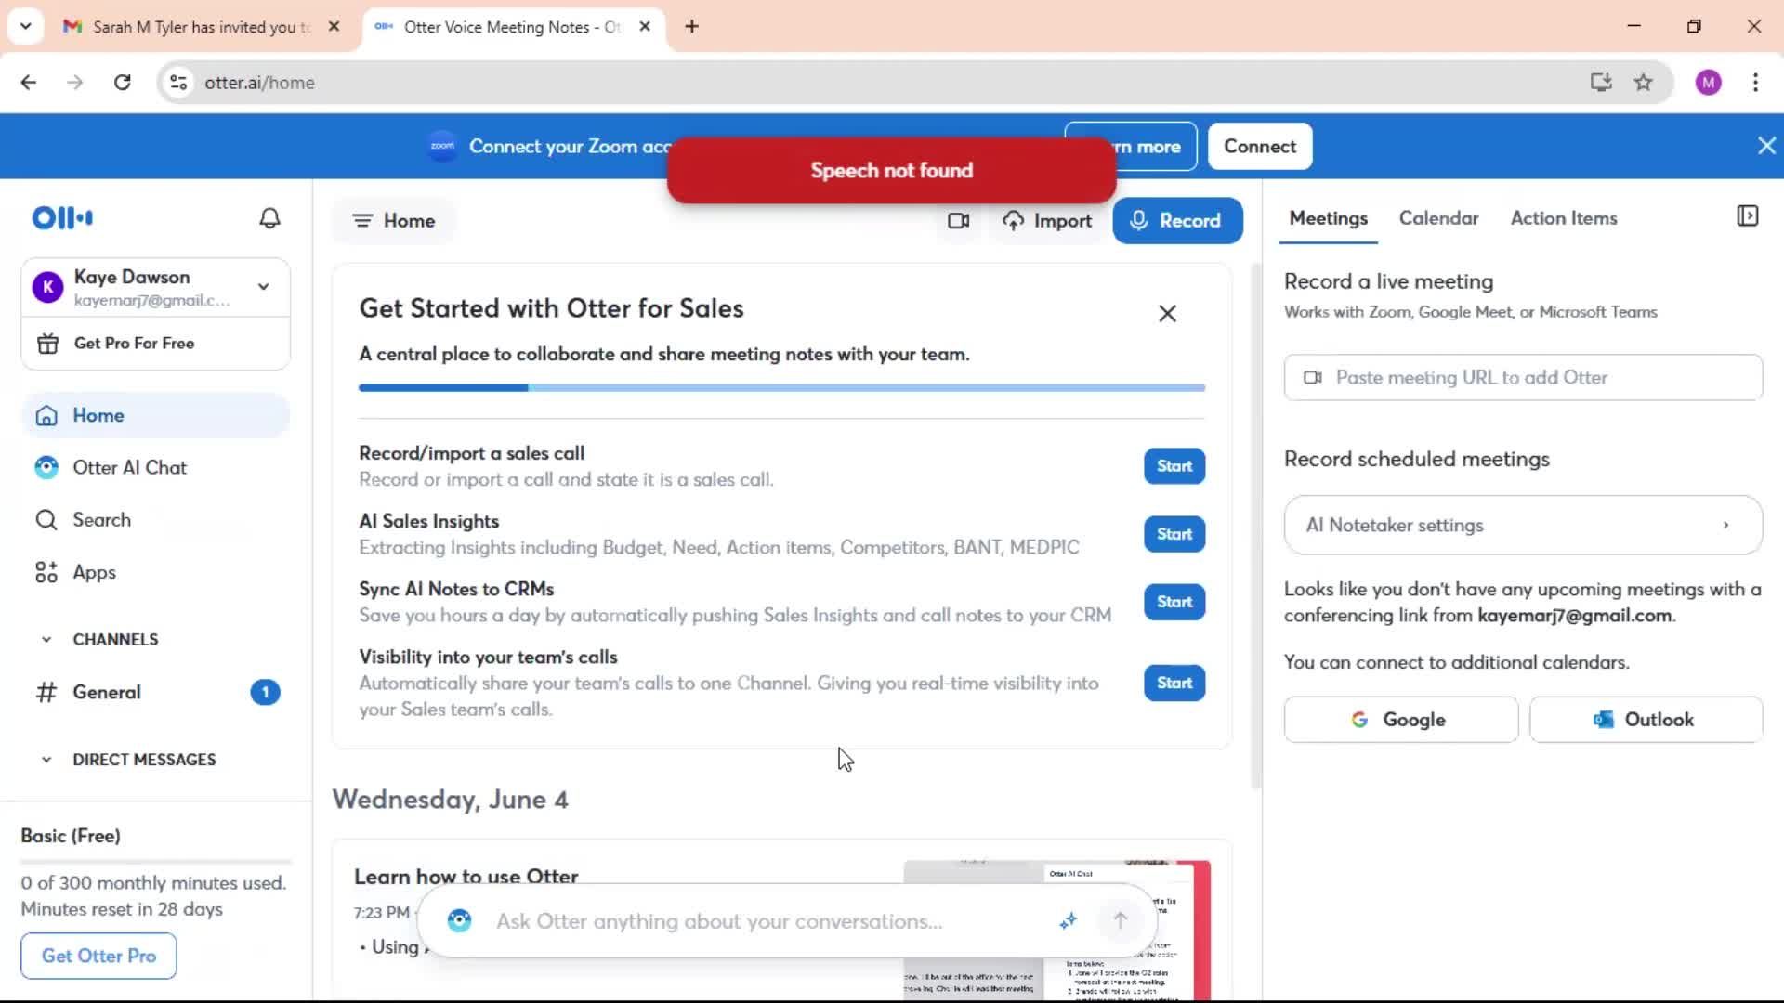Open the Learn how to use Otter thumbnail
The height and width of the screenshot is (1003, 1784).
(1056, 930)
